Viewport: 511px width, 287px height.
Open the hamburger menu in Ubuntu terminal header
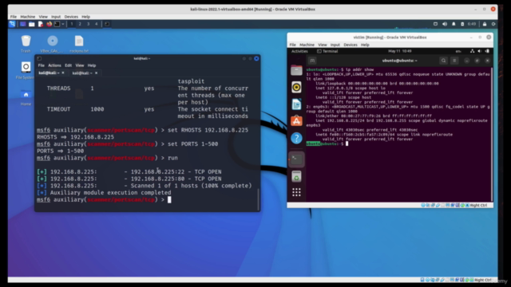click(454, 61)
